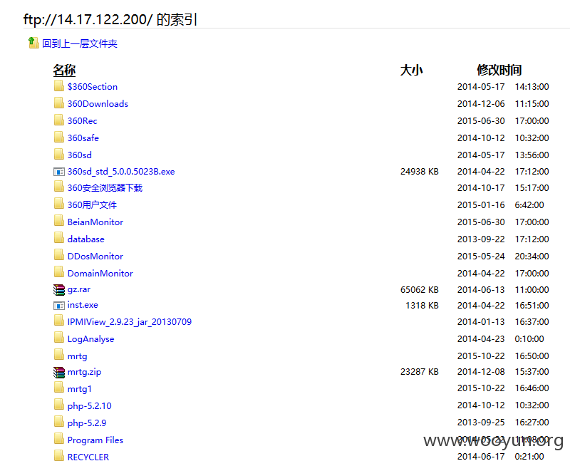This screenshot has height=461, width=570.
Task: Open the 回到上一层文件夹 link
Action: 80,43
